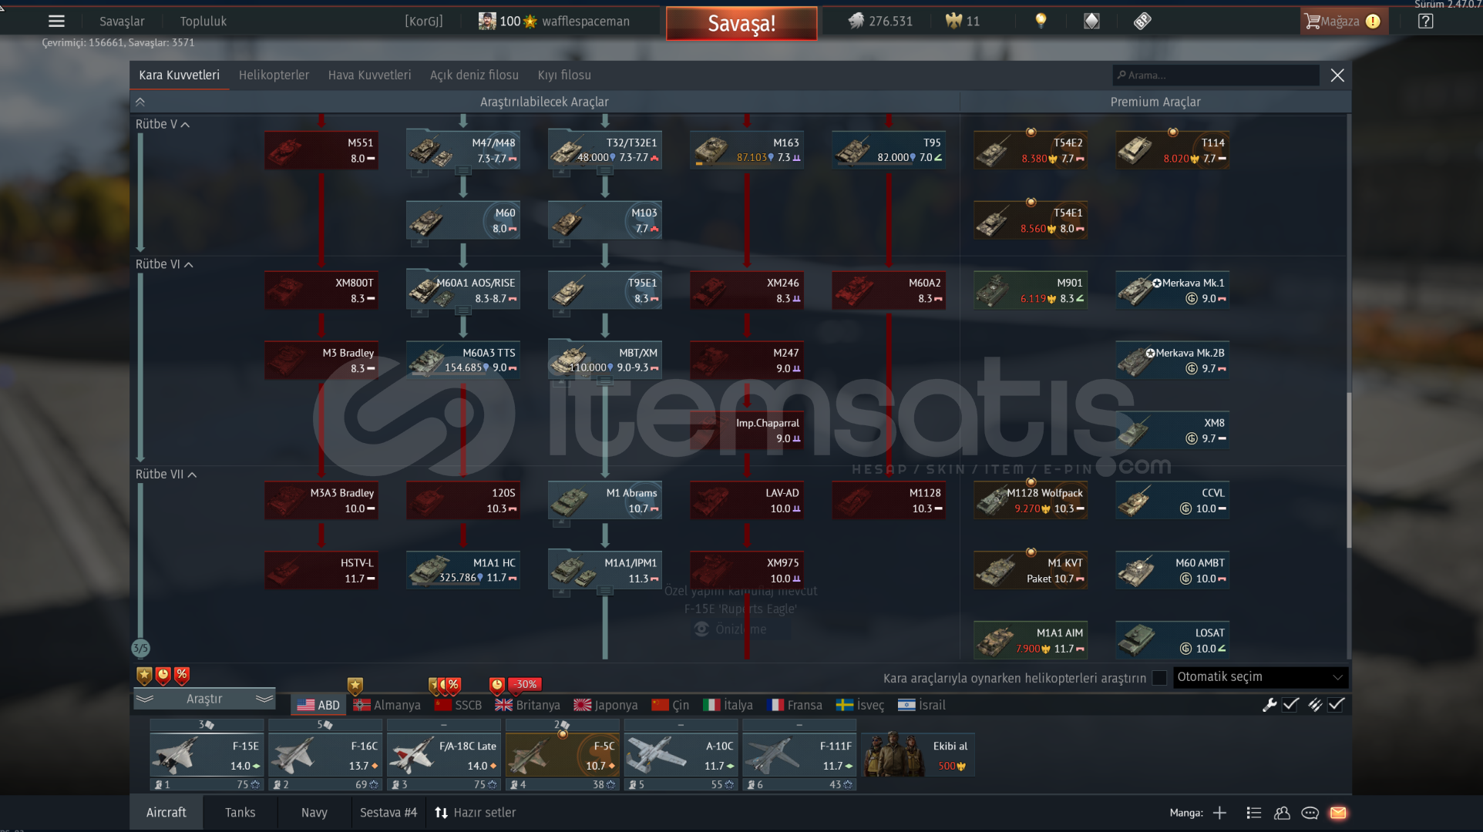Click the light bulb hints icon
The height and width of the screenshot is (832, 1483).
pos(1041,21)
